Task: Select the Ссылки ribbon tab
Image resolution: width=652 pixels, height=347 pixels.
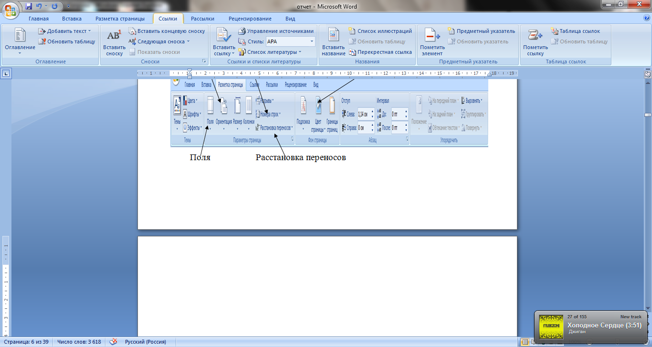Action: pyautogui.click(x=168, y=19)
